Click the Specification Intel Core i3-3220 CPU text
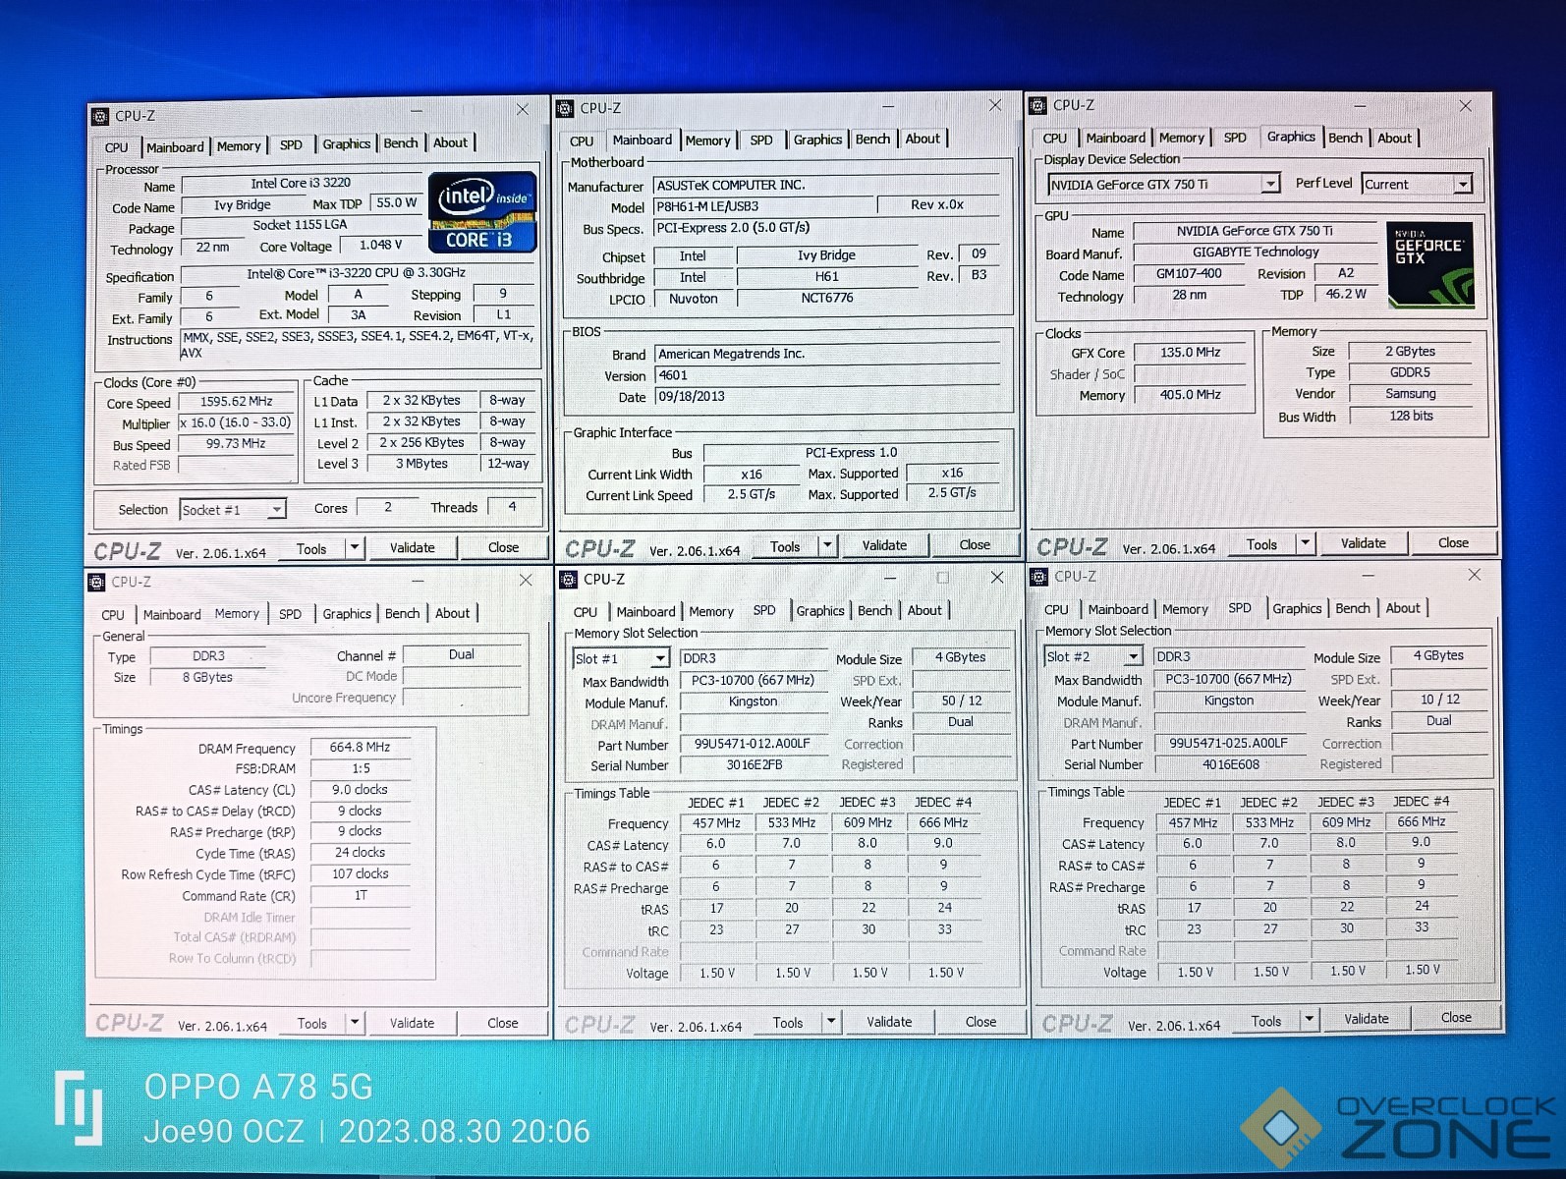 coord(356,273)
